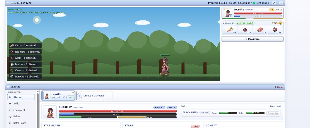Maximize the game view
Screen dimensions: 310x128
[252, 39]
